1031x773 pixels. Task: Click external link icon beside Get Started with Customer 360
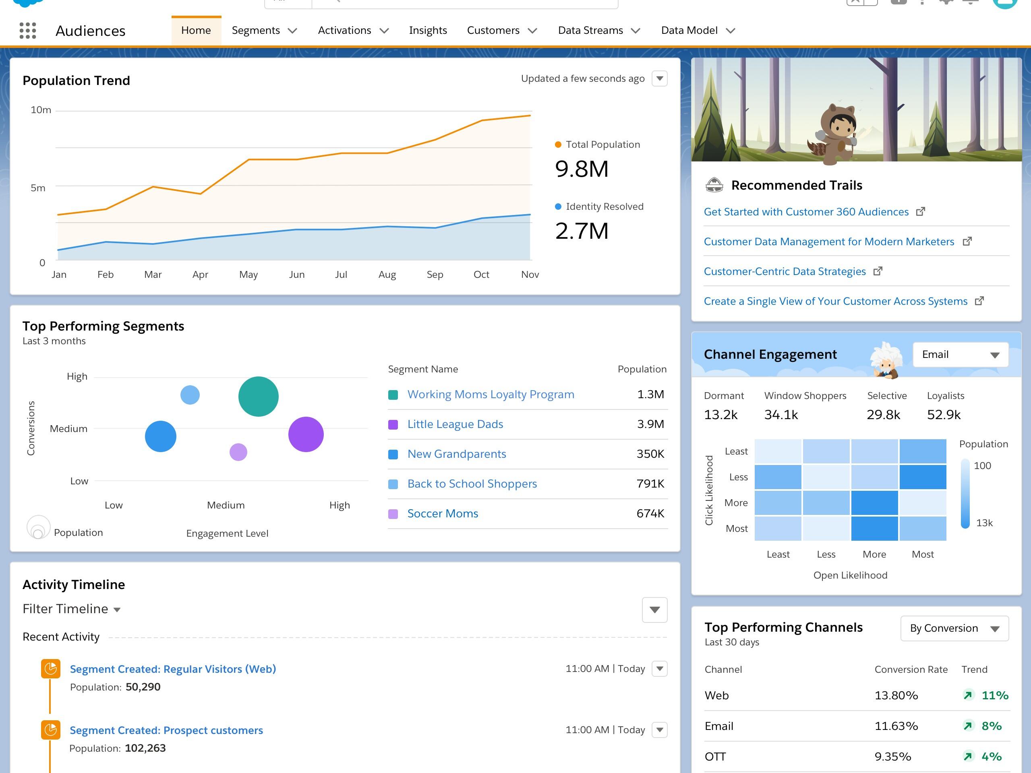[x=920, y=211]
